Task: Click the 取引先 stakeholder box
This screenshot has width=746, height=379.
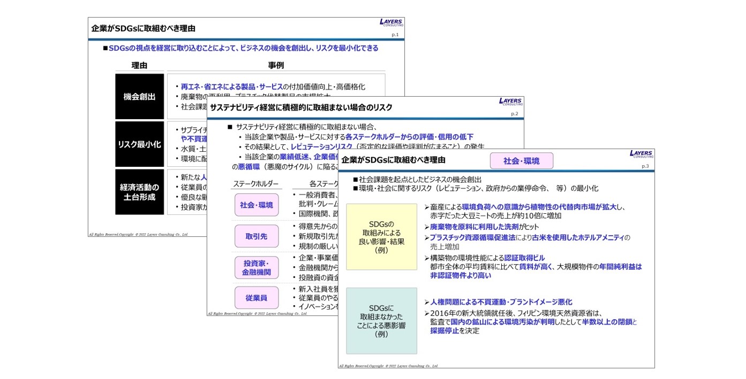Action: [257, 236]
